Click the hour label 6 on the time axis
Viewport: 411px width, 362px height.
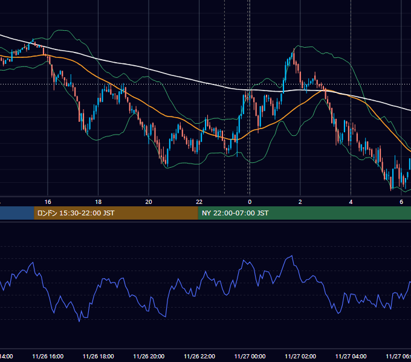pyautogui.click(x=401, y=202)
